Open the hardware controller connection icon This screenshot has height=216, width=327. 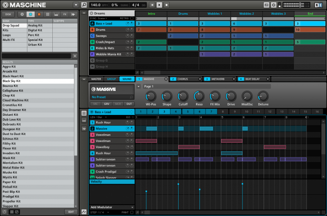pos(267,5)
